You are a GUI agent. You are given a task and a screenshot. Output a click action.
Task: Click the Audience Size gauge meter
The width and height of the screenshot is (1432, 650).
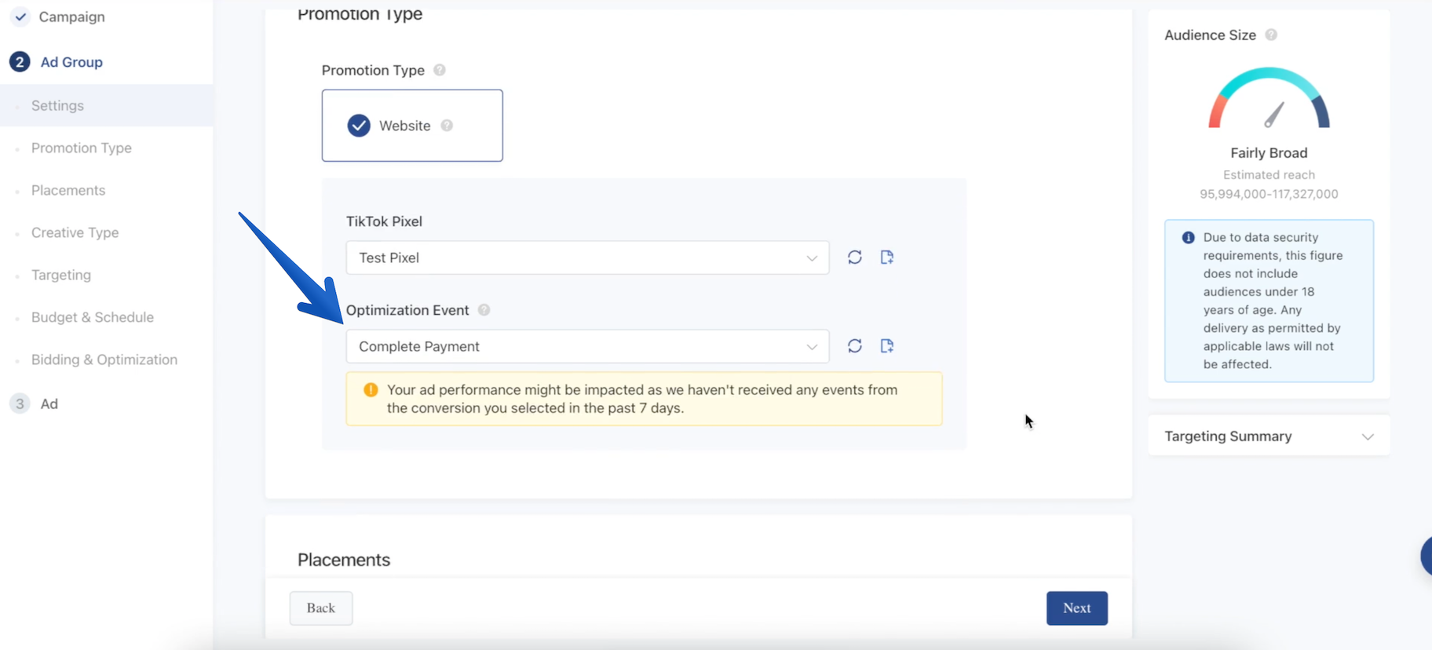click(x=1269, y=99)
